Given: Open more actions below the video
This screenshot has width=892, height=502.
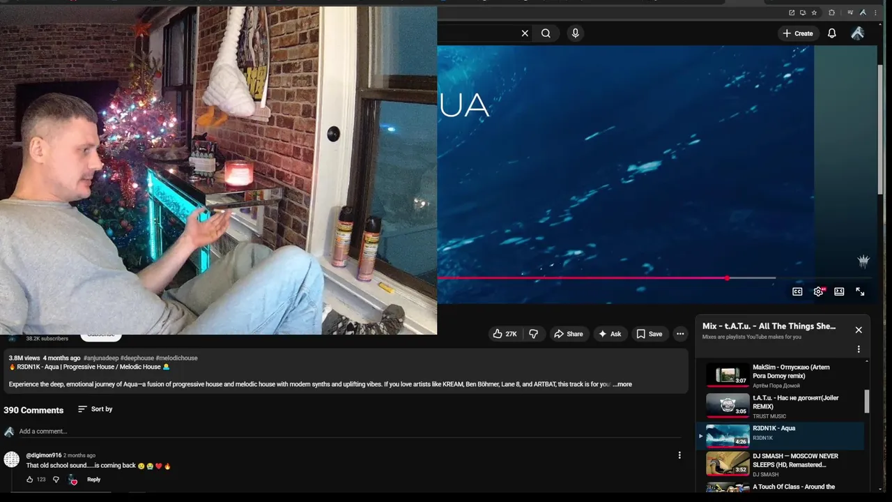Looking at the screenshot, I should point(680,334).
